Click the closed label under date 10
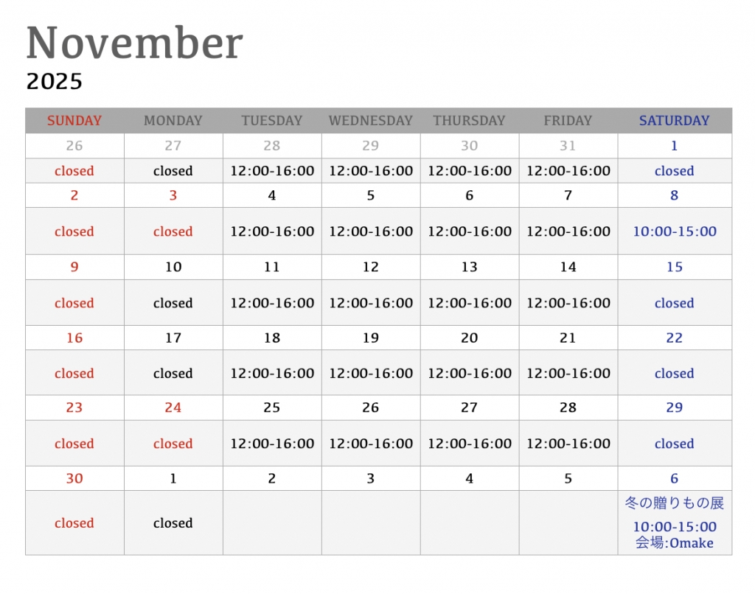This screenshot has width=755, height=594. [x=173, y=303]
